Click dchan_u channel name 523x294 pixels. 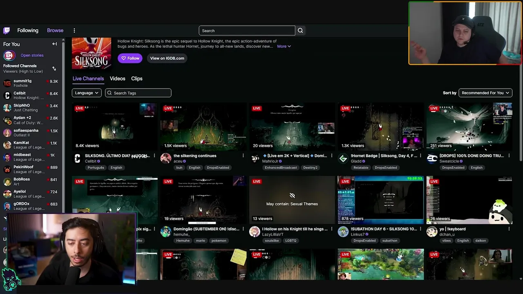point(447,235)
